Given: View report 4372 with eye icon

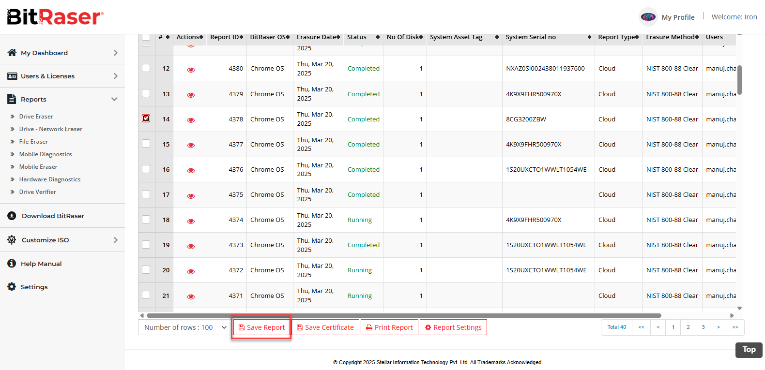Looking at the screenshot, I should tap(191, 271).
